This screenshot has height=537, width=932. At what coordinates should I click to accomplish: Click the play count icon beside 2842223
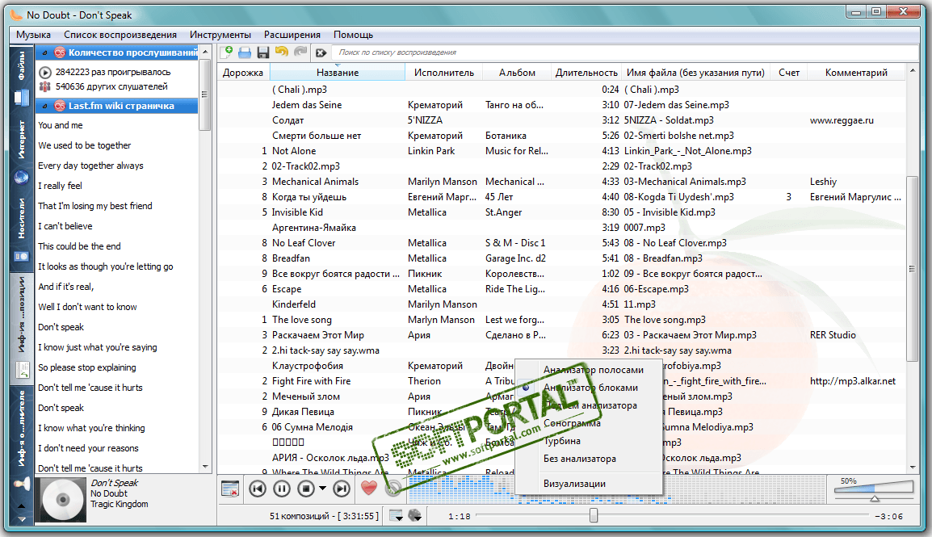point(44,72)
